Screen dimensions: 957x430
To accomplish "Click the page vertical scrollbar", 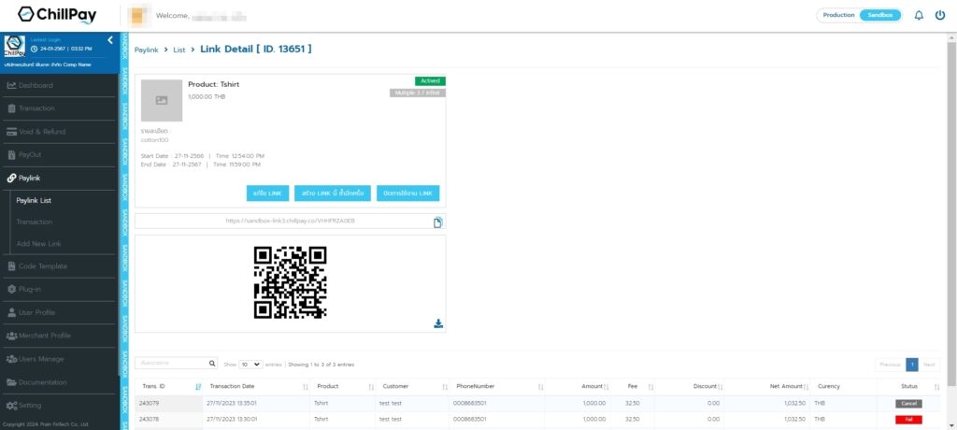I will (951, 214).
